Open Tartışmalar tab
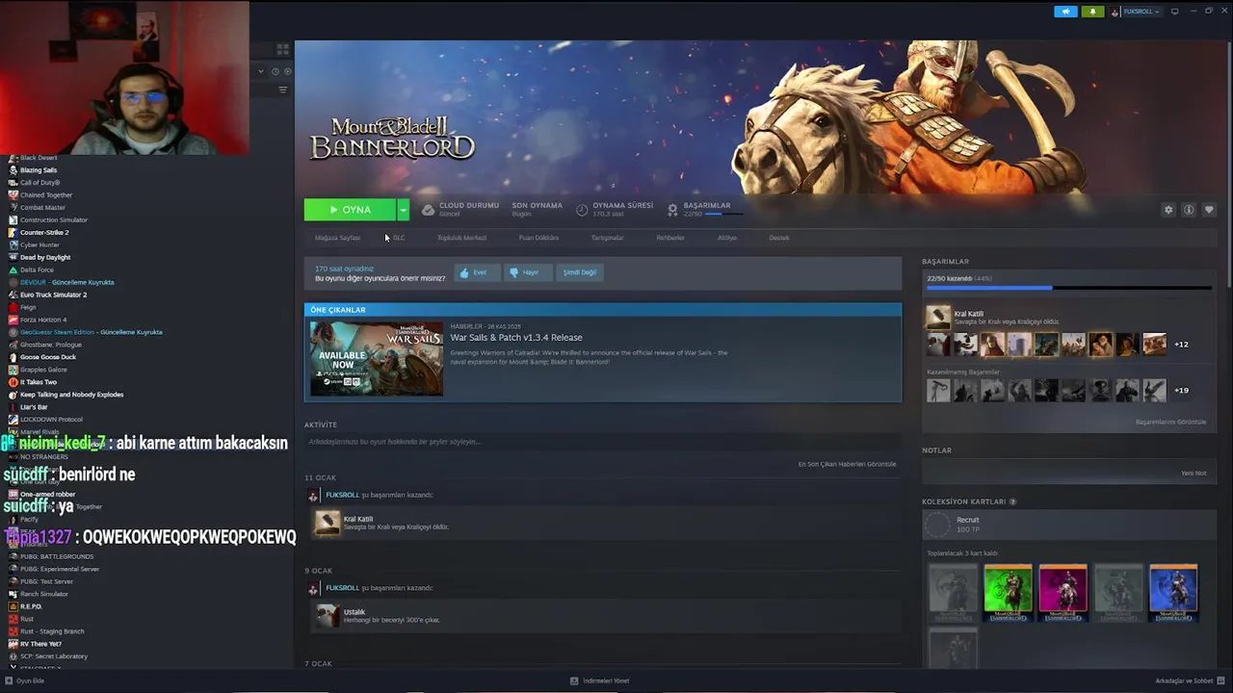This screenshot has height=693, width=1233. (607, 238)
